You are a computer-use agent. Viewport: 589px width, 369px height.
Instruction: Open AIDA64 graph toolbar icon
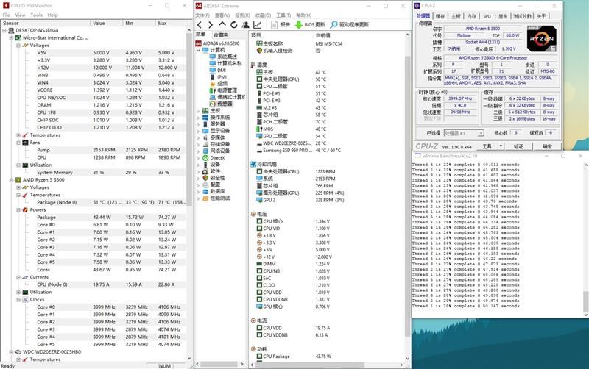257,25
